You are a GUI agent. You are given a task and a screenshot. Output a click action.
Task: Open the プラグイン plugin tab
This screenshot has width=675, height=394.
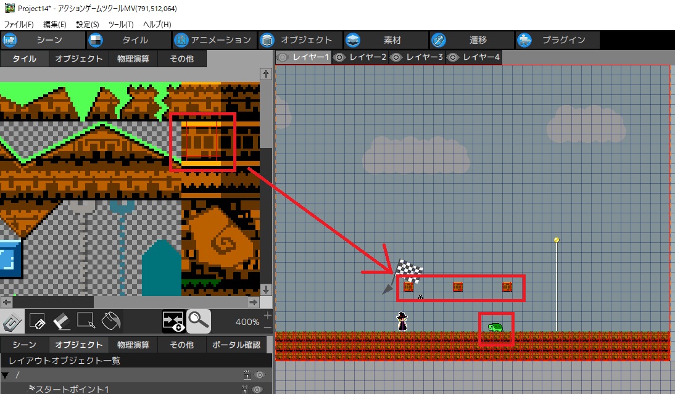[x=557, y=40]
